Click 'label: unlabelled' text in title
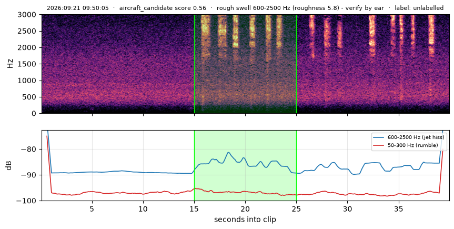Screen dimensions: 454x229 point(419,8)
